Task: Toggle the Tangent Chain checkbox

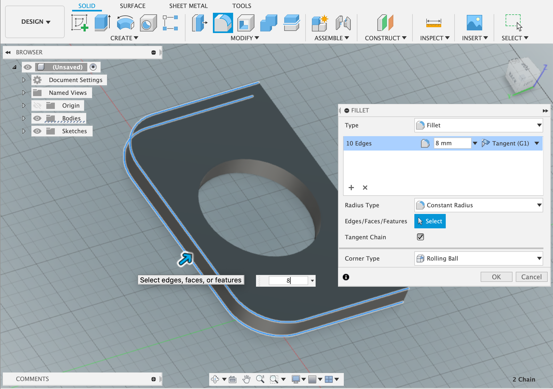Action: click(x=420, y=237)
